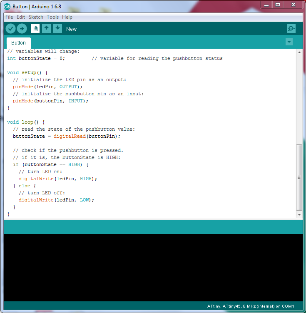Image resolution: width=306 pixels, height=313 pixels.
Task: Click 'if (buttonState == HIGH) {' line
Action: pyautogui.click(x=51, y=165)
